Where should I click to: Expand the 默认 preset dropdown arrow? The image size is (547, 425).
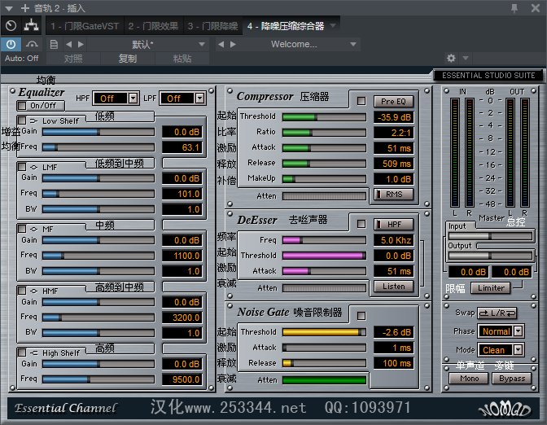pos(202,44)
